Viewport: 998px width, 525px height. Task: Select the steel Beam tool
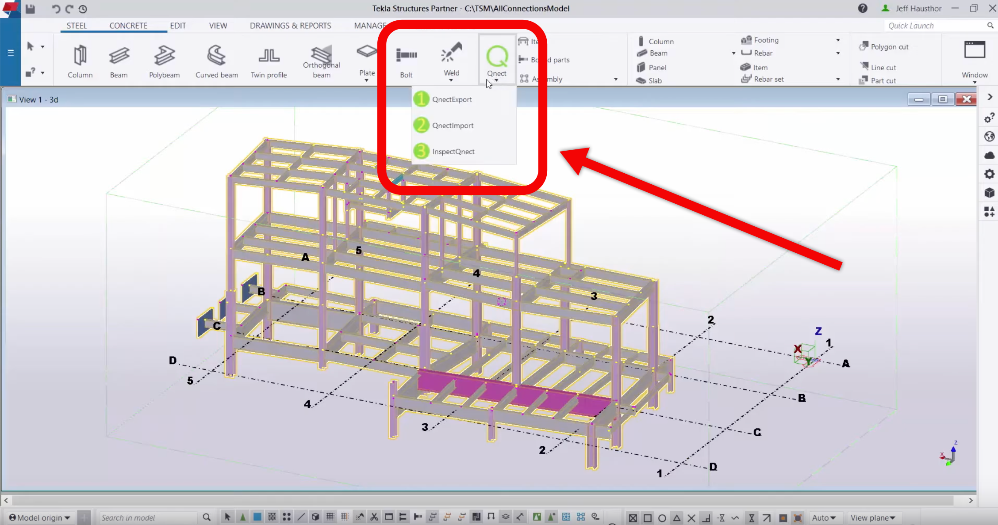119,61
